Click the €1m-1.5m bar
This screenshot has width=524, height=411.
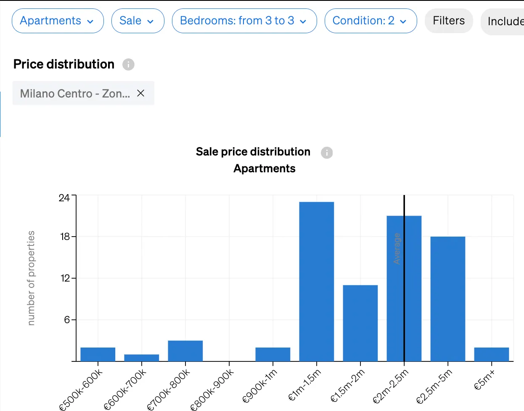317,282
